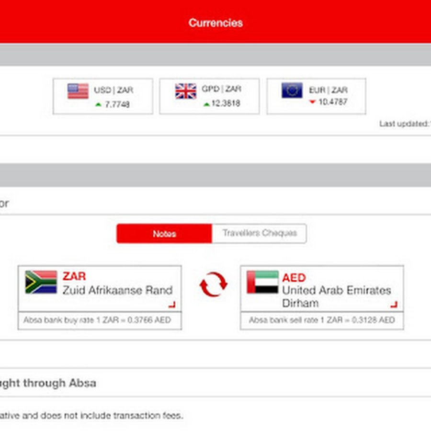Click the South African flag icon
This screenshot has width=431, height=431.
[41, 282]
